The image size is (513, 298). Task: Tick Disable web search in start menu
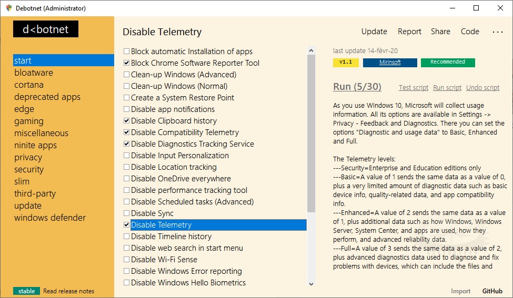(126, 248)
